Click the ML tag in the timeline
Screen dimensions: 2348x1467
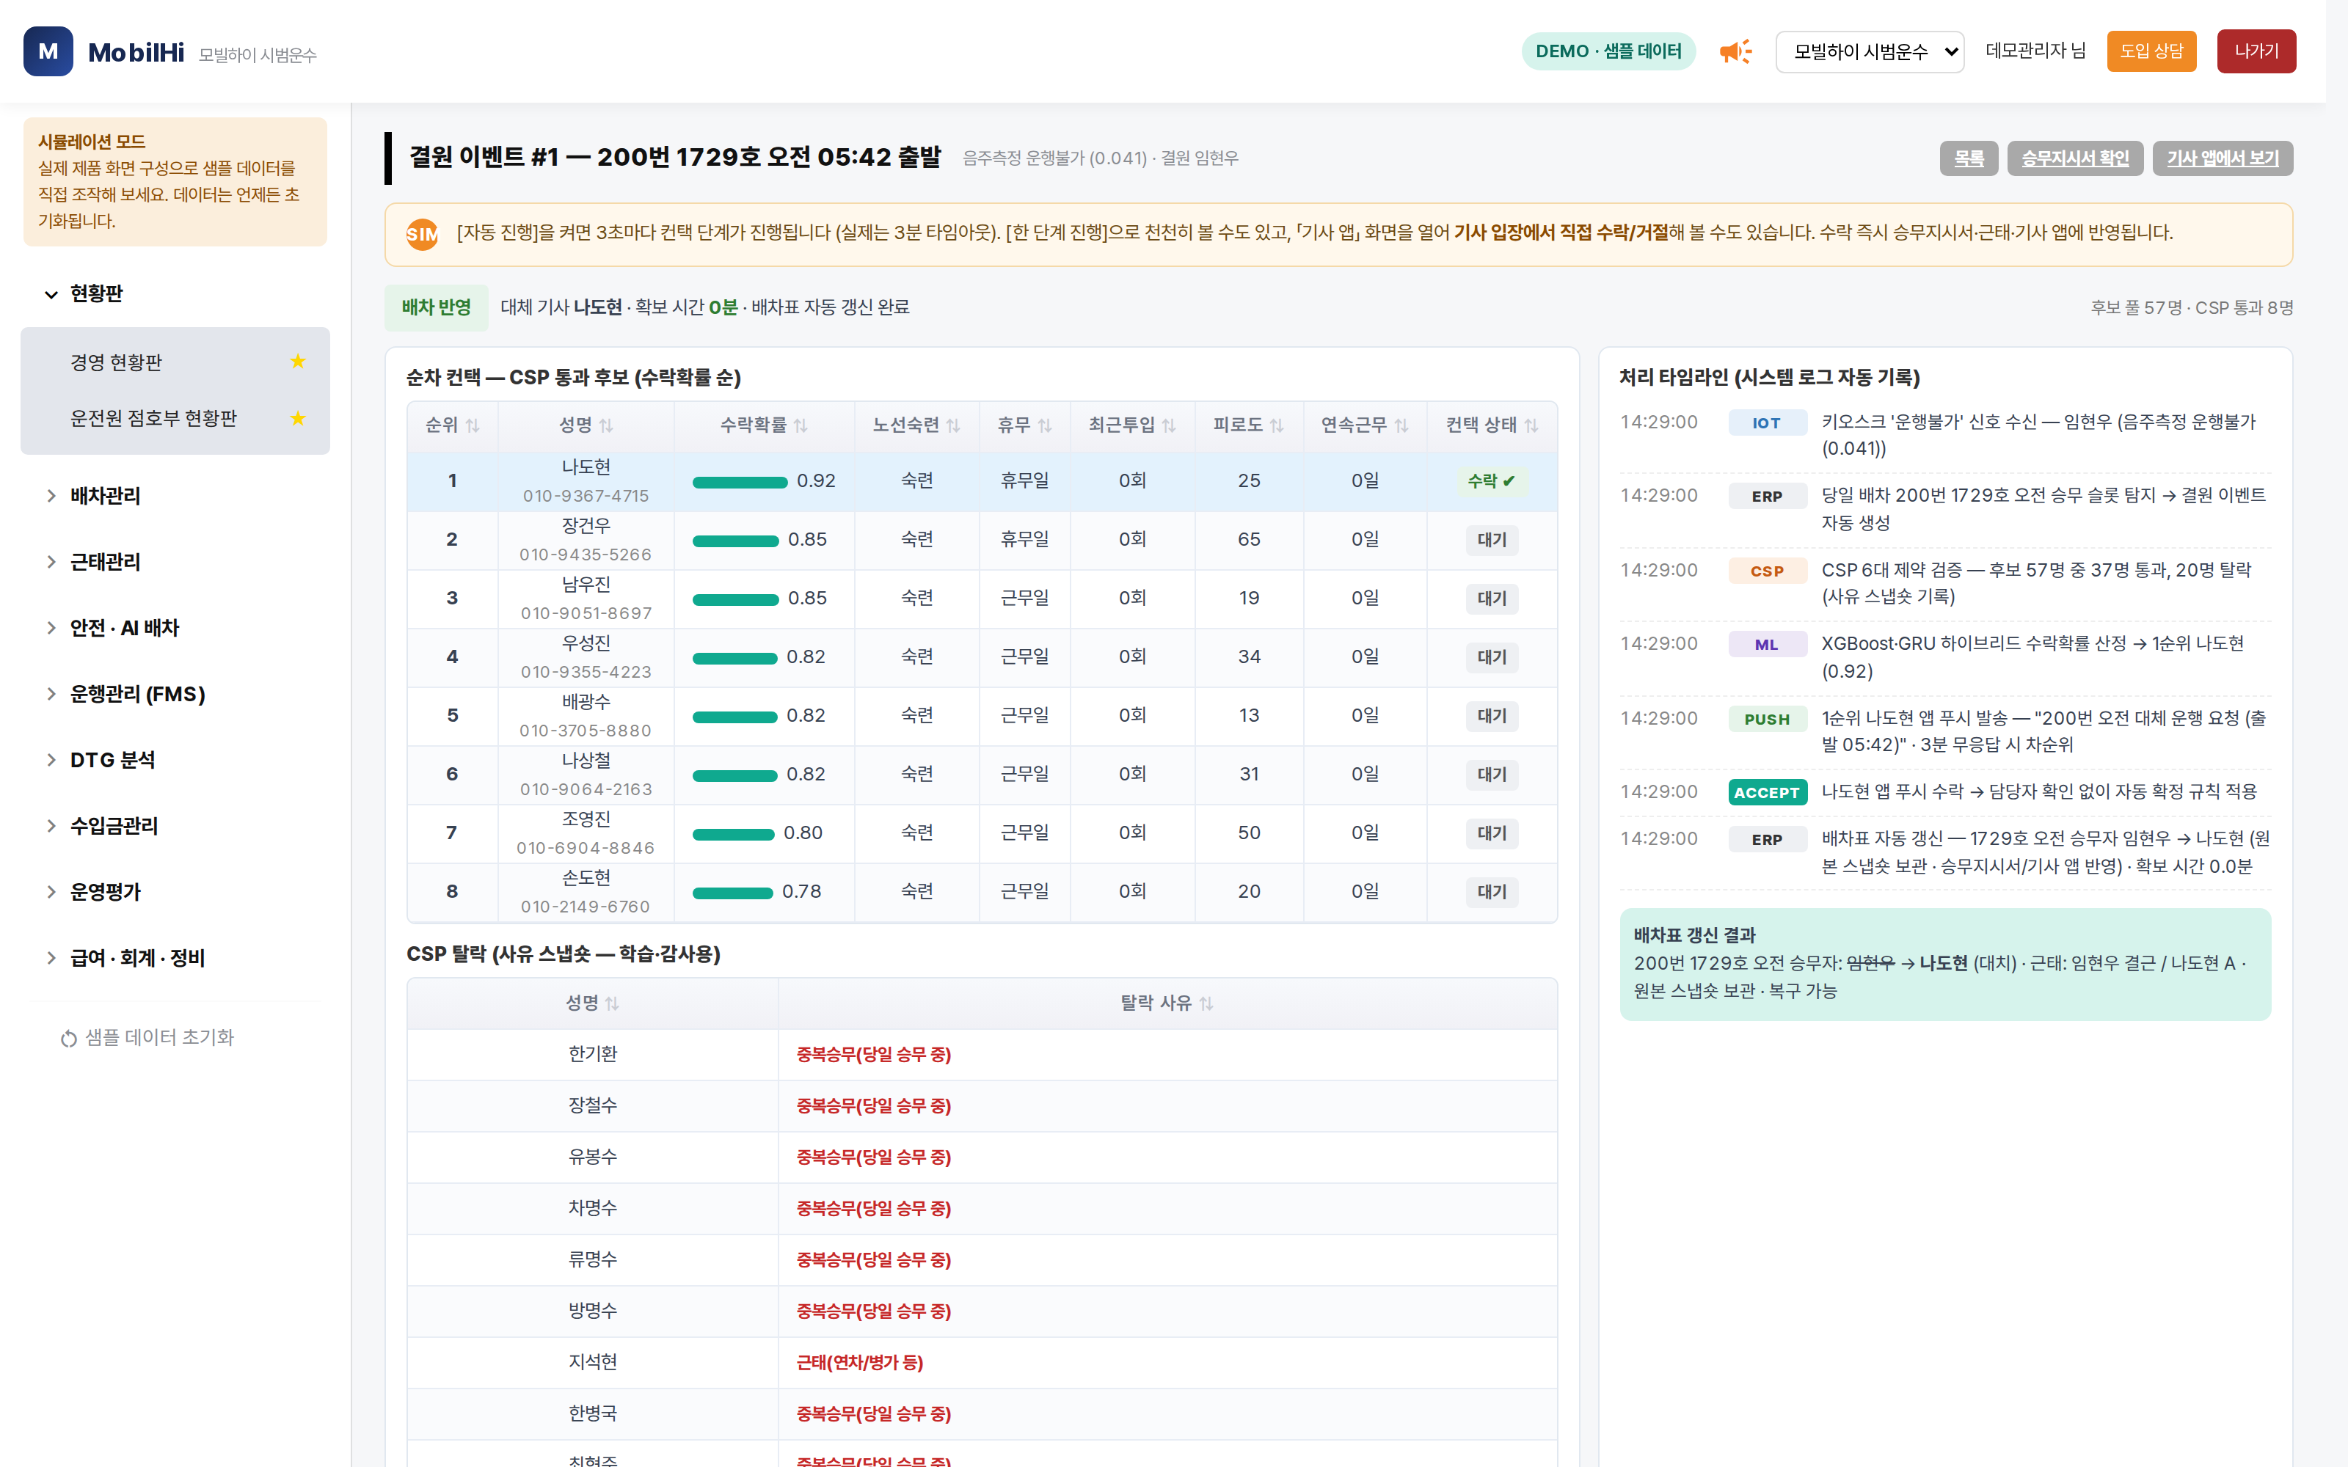coord(1767,645)
